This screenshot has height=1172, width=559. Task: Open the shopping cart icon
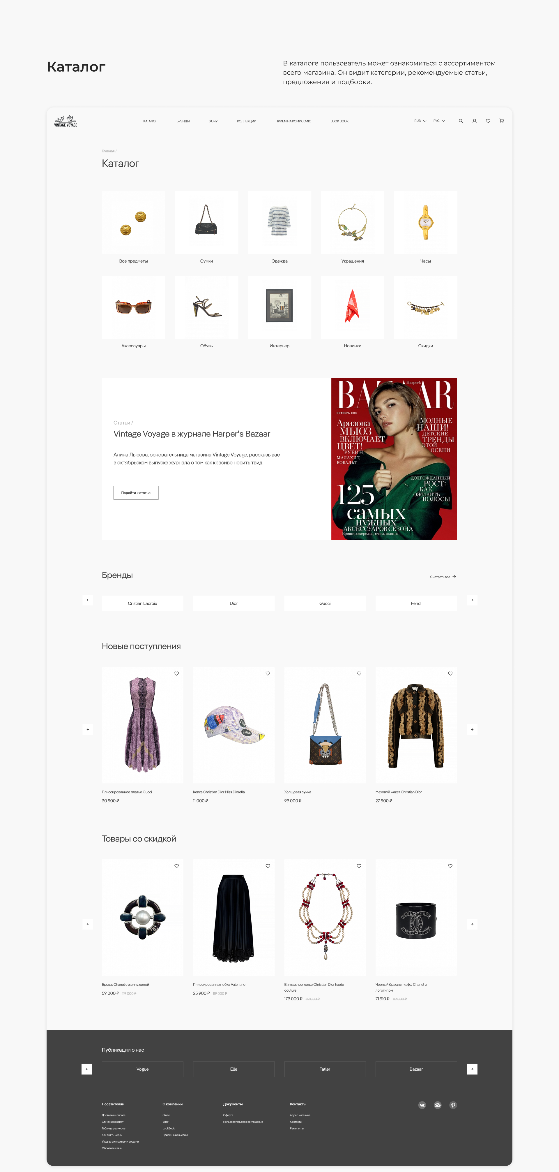(x=502, y=121)
